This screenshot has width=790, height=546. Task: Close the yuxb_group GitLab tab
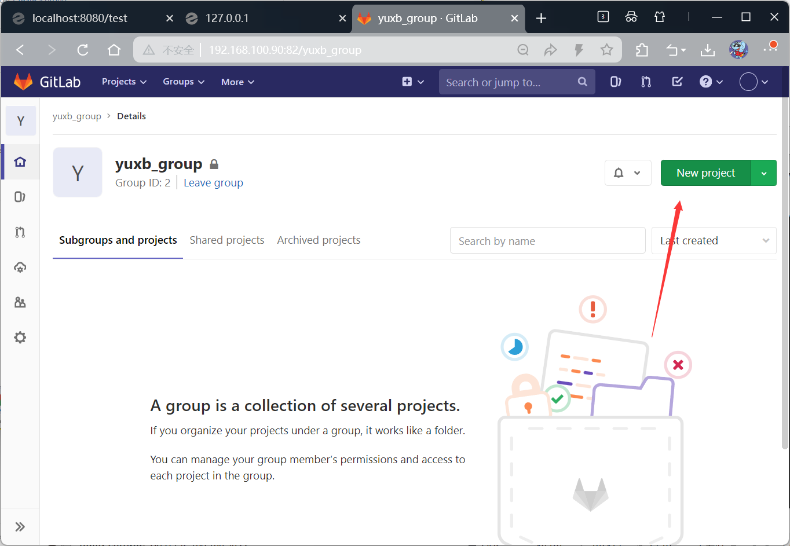click(514, 19)
